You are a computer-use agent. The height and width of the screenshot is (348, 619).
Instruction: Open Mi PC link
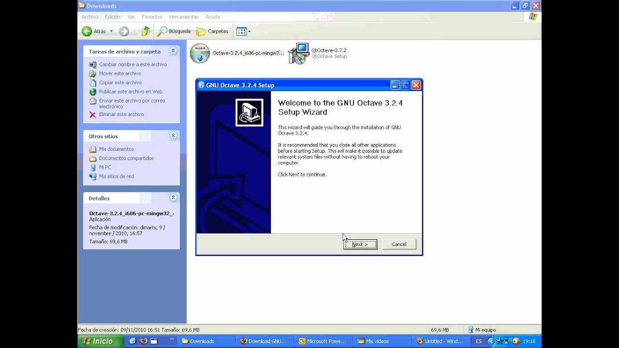point(105,167)
